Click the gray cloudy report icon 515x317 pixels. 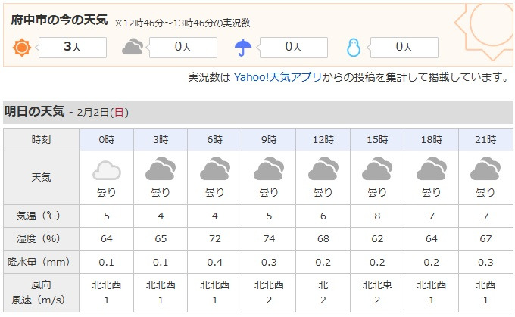pos(133,47)
